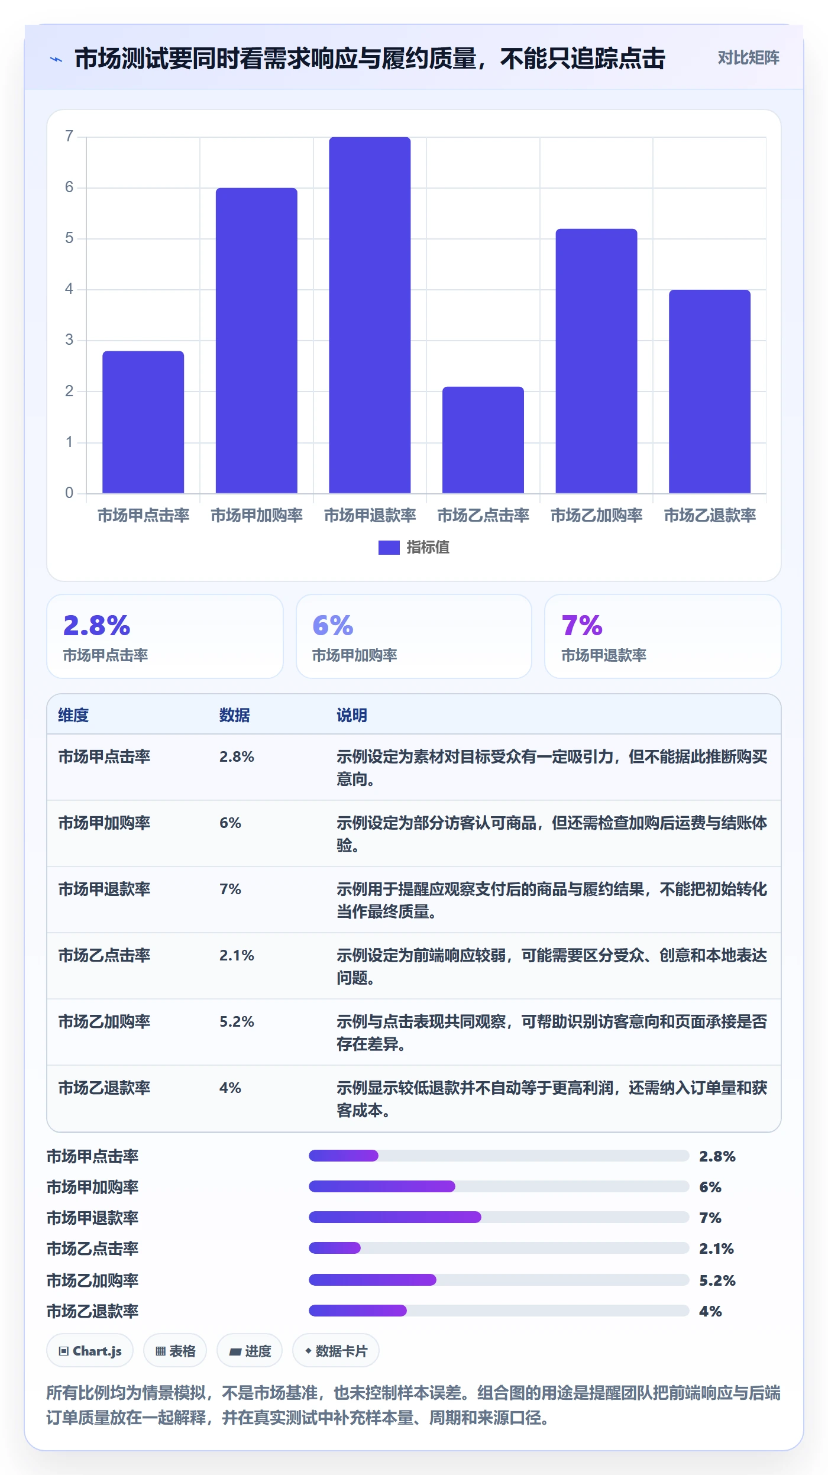The width and height of the screenshot is (828, 1475).
Task: Click the 市场乙点击率 bar in the chart
Action: tap(483, 440)
